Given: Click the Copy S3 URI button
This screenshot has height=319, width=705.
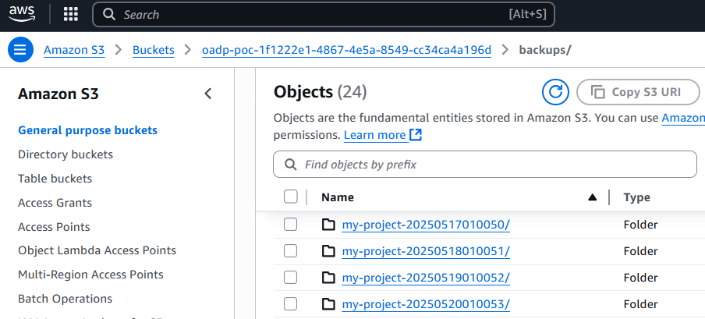Looking at the screenshot, I should click(638, 92).
